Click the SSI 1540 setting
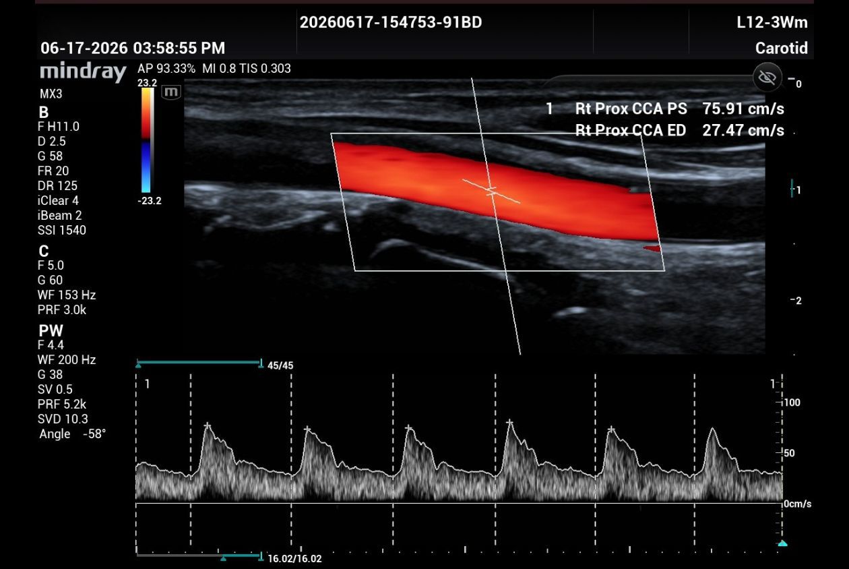The height and width of the screenshot is (569, 849). (x=62, y=231)
